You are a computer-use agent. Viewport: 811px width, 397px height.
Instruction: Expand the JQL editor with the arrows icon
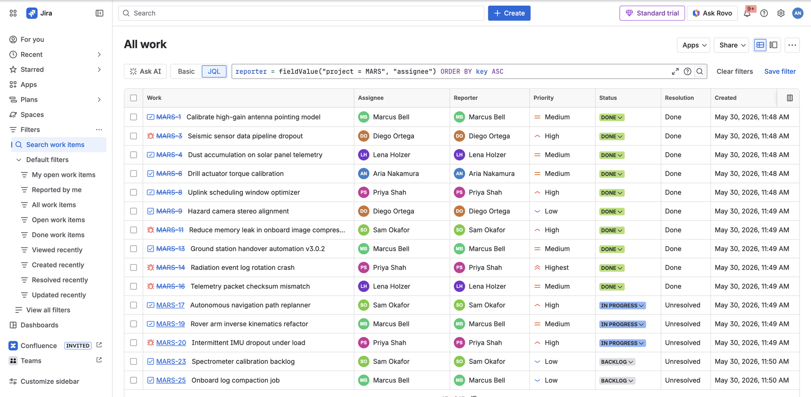click(675, 71)
